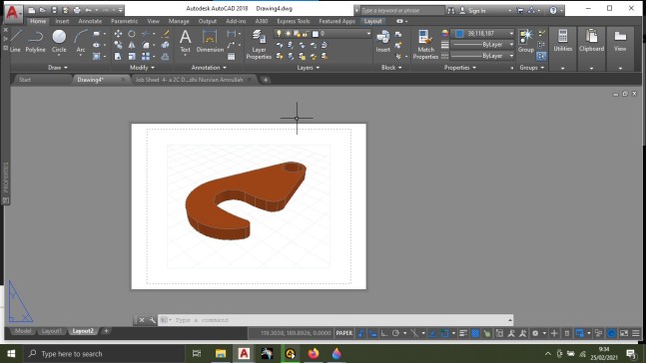Toggle Polar tracking in status bar
This screenshot has height=363, width=646.
pyautogui.click(x=395, y=333)
